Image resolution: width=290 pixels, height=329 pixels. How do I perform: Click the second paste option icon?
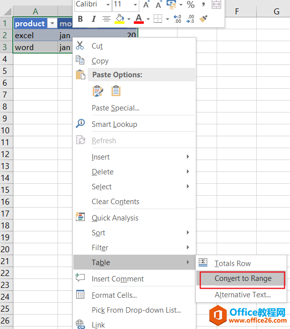[x=116, y=91]
